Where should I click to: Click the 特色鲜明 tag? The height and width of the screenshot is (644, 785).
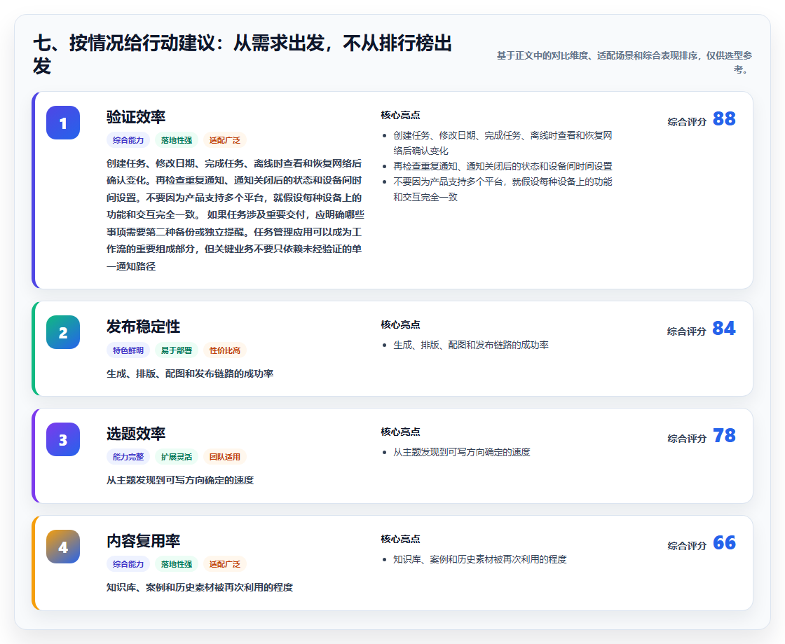128,350
